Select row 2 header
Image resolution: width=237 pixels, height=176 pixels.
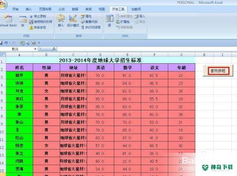(x=3, y=67)
